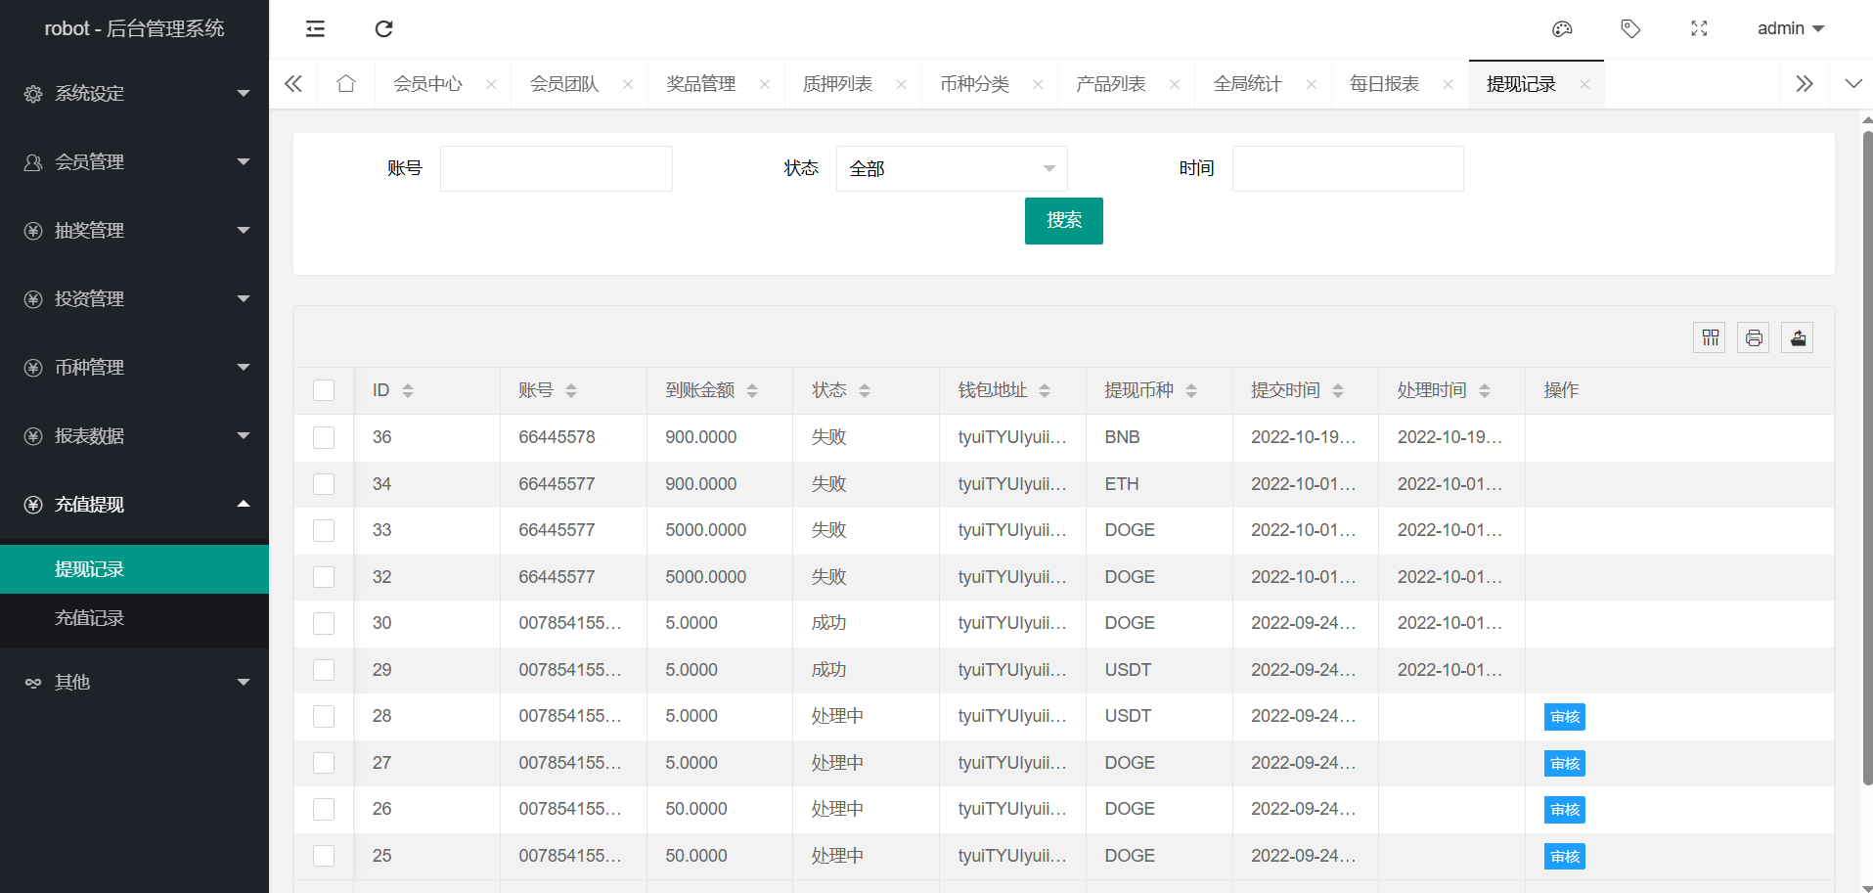Click the tag note icon in header

[x=1630, y=29]
